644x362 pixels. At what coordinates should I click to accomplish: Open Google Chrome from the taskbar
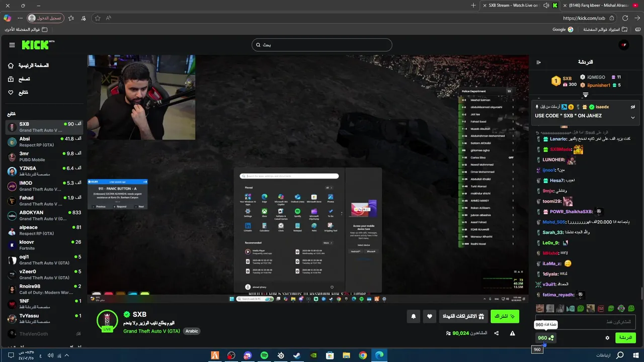point(363,355)
